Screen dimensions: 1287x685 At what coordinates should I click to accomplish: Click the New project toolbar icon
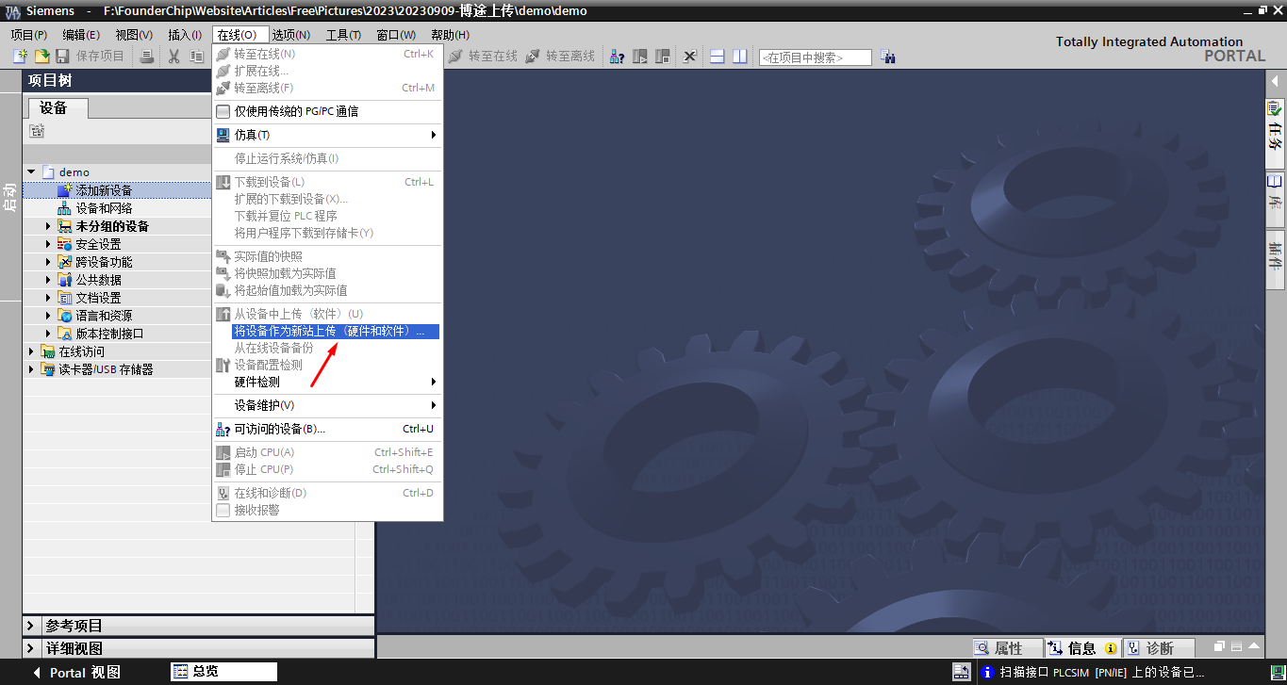(x=20, y=57)
